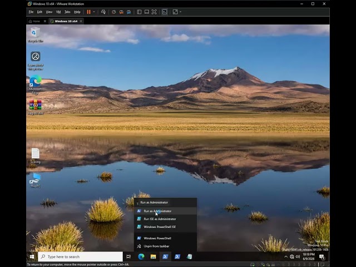Screen dimensions: 356x267
Task: Open File Explorer from the taskbar
Action: pyautogui.click(x=154, y=256)
